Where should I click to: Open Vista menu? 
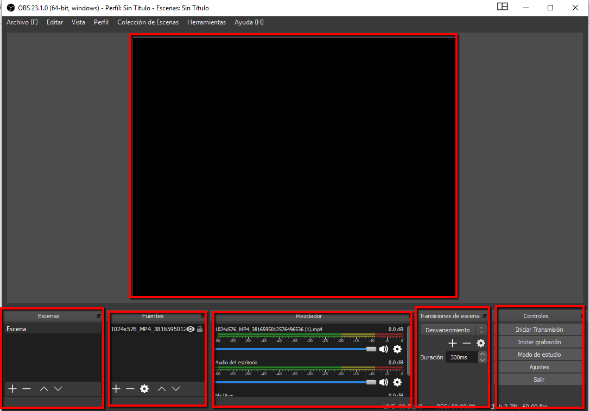[78, 22]
